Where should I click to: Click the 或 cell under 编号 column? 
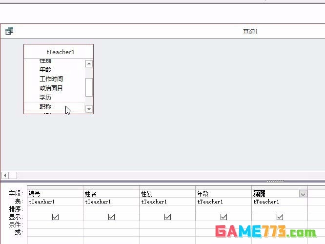(55, 232)
